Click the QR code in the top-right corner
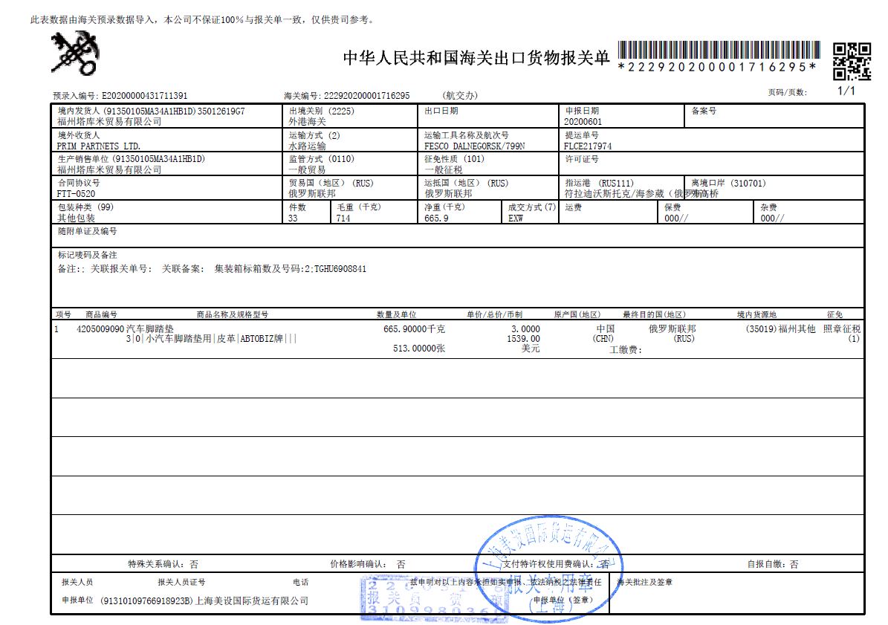 point(851,61)
